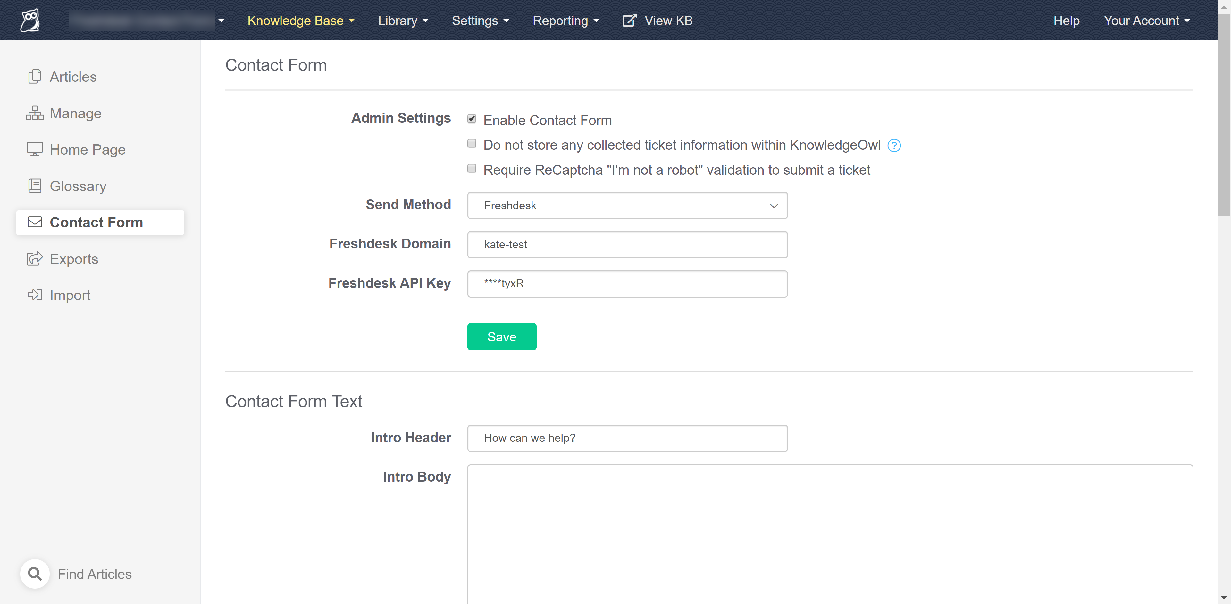Viewport: 1231px width, 604px height.
Task: Toggle do not store ticket information
Action: [472, 145]
